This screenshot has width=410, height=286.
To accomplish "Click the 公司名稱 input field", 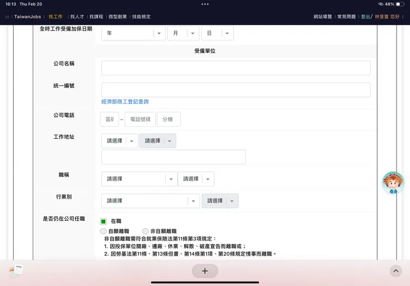I will coord(236,68).
